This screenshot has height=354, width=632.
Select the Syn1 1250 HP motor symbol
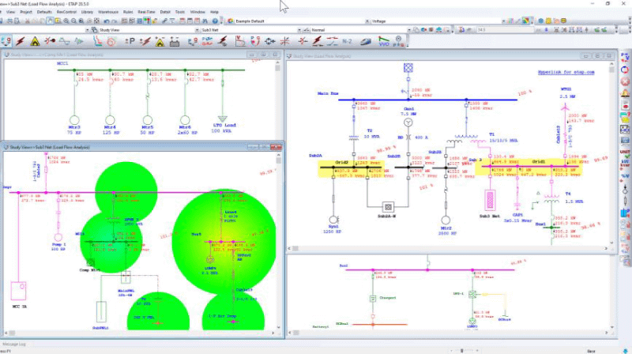(333, 220)
